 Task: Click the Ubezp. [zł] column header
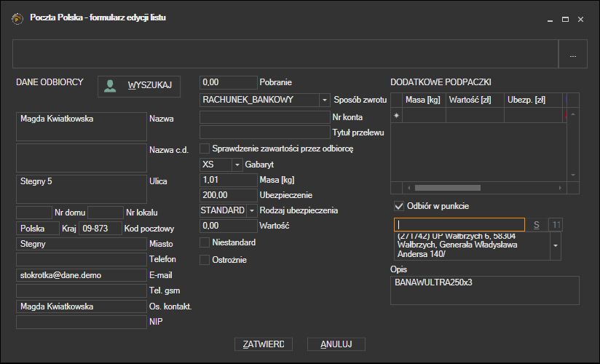tap(533, 100)
